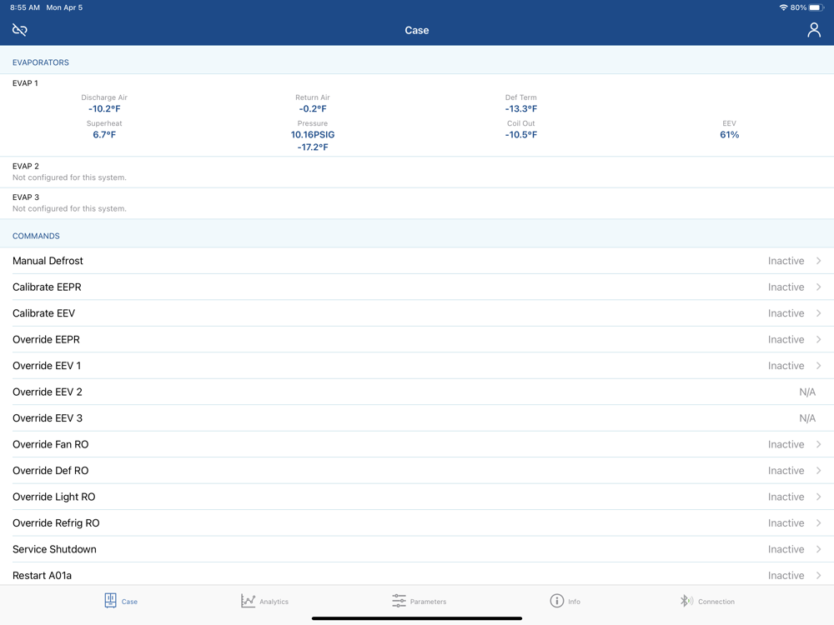
Task: Tap N/A status of Override EEV 2
Action: tap(806, 392)
